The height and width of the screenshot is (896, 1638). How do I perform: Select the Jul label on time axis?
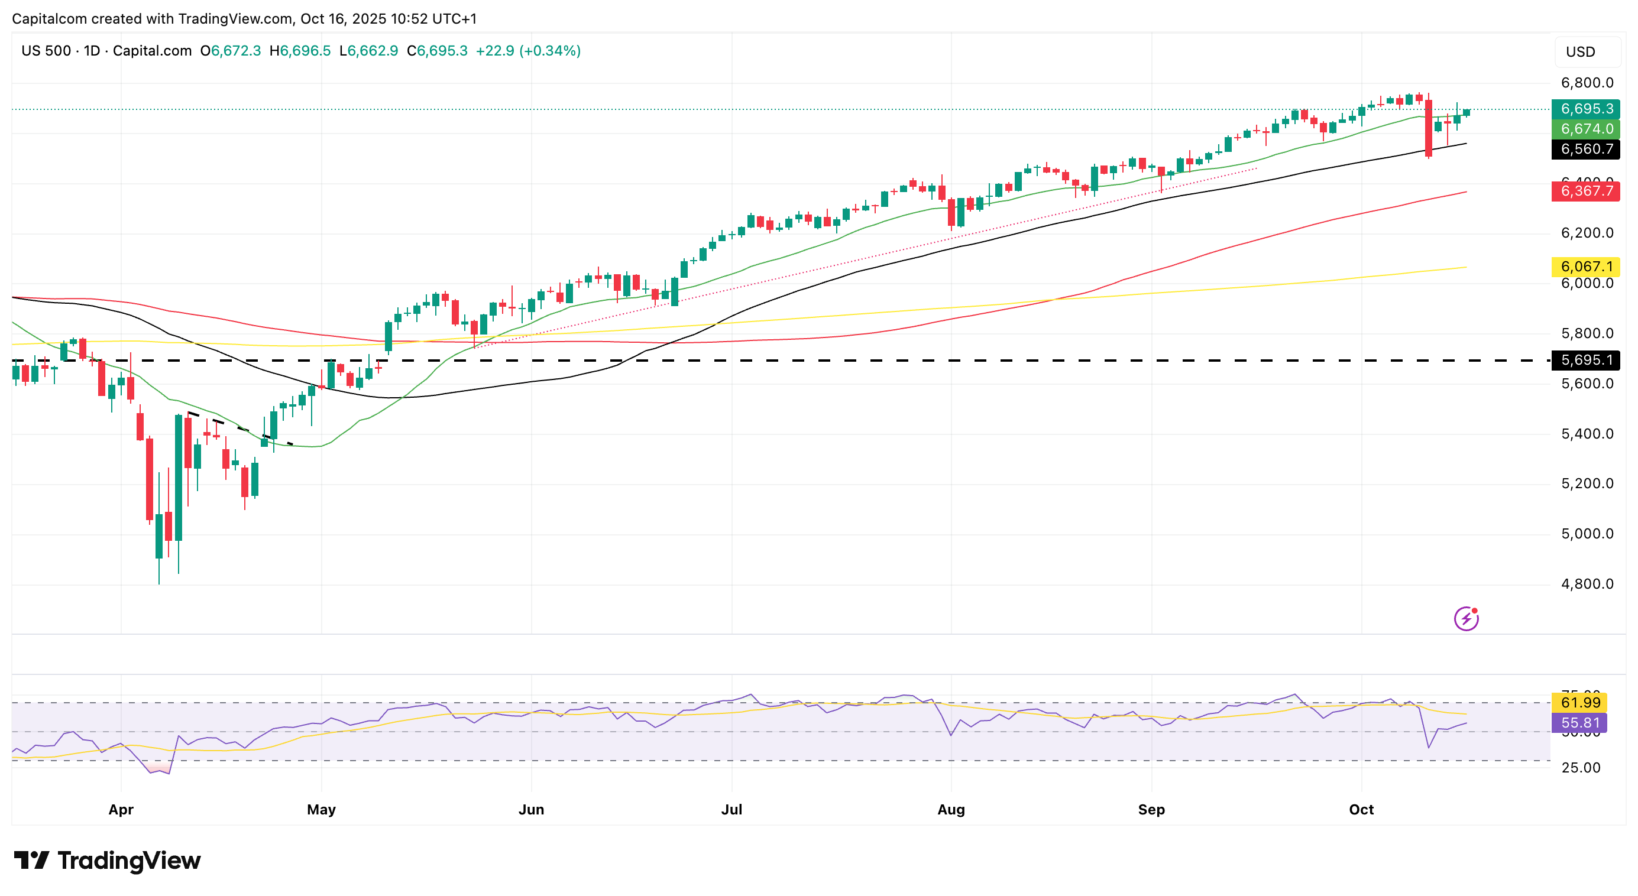[x=731, y=810]
